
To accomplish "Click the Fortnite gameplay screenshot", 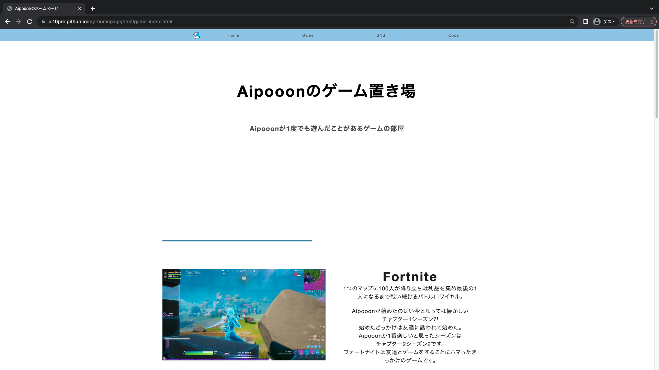I will [x=244, y=314].
